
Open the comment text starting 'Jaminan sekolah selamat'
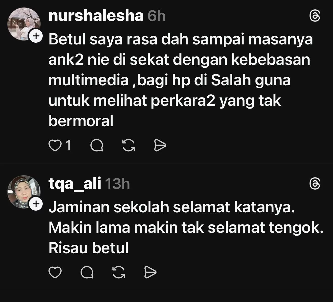pos(186,228)
